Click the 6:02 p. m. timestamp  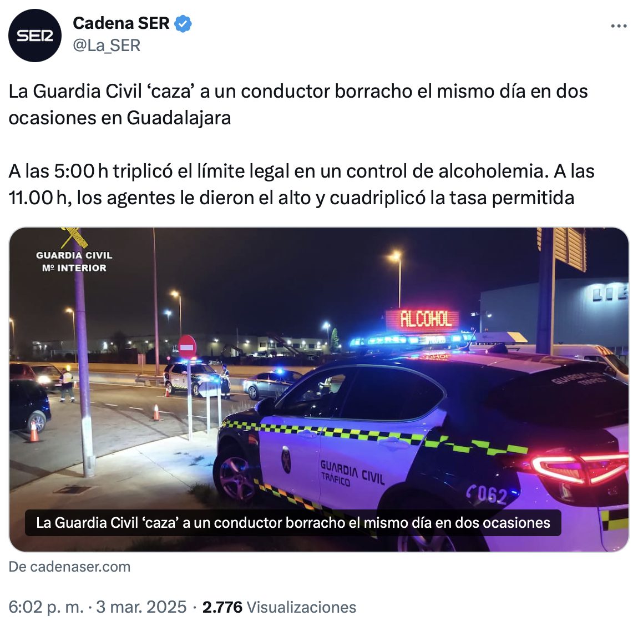tap(46, 607)
